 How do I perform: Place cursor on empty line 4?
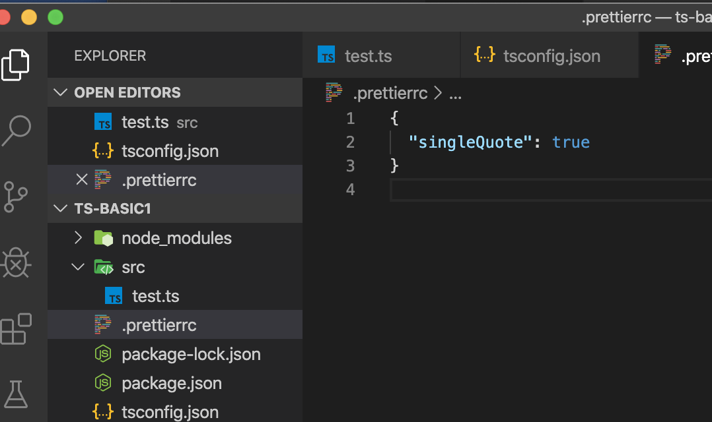pos(528,190)
